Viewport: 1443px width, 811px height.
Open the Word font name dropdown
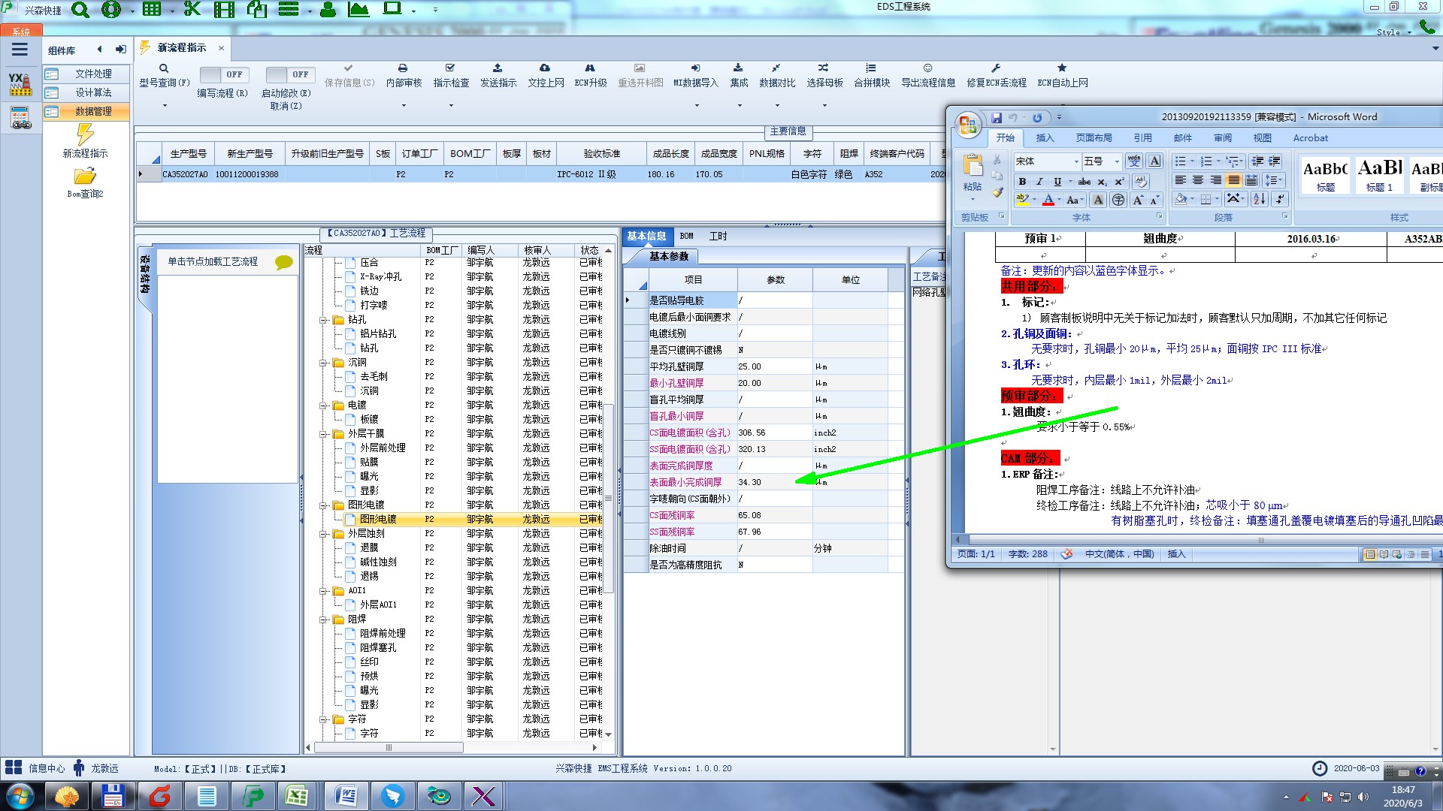1076,161
